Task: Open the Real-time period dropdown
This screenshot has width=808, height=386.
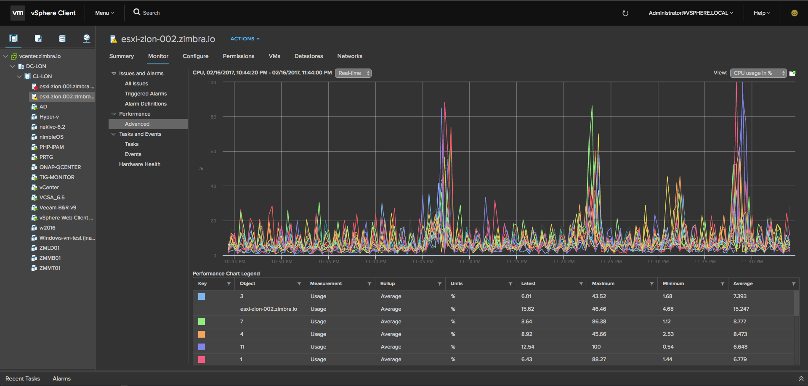Action: [353, 73]
